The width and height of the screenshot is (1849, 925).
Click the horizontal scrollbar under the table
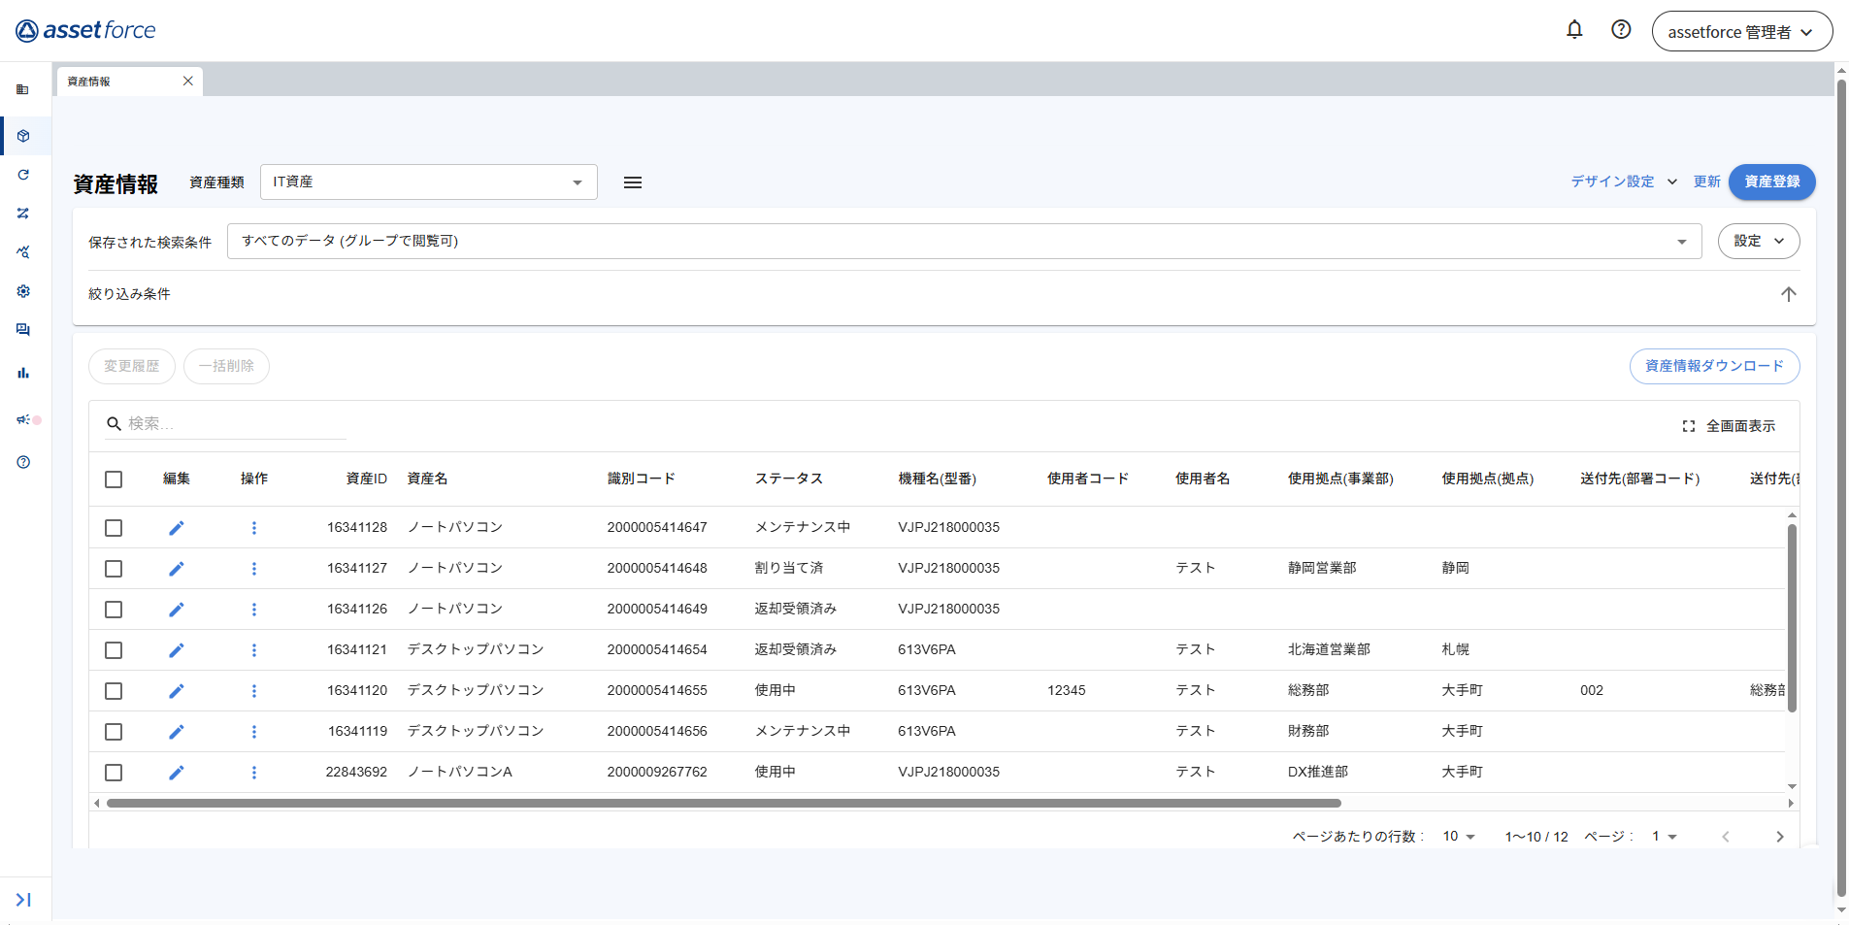[723, 804]
